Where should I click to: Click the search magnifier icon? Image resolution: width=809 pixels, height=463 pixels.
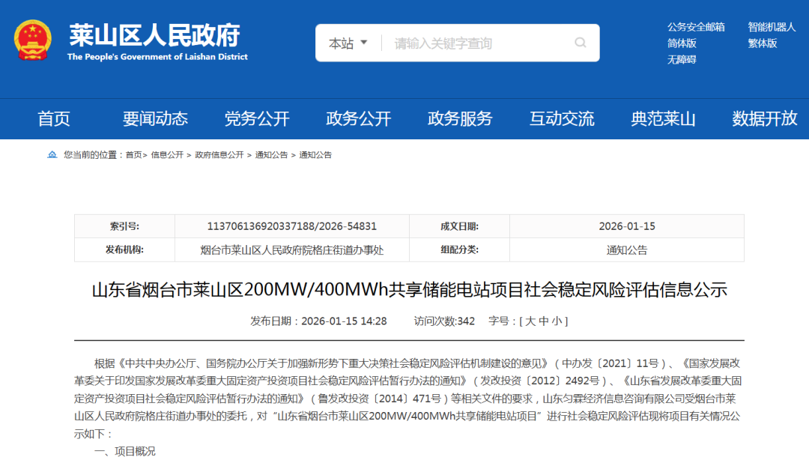[581, 43]
